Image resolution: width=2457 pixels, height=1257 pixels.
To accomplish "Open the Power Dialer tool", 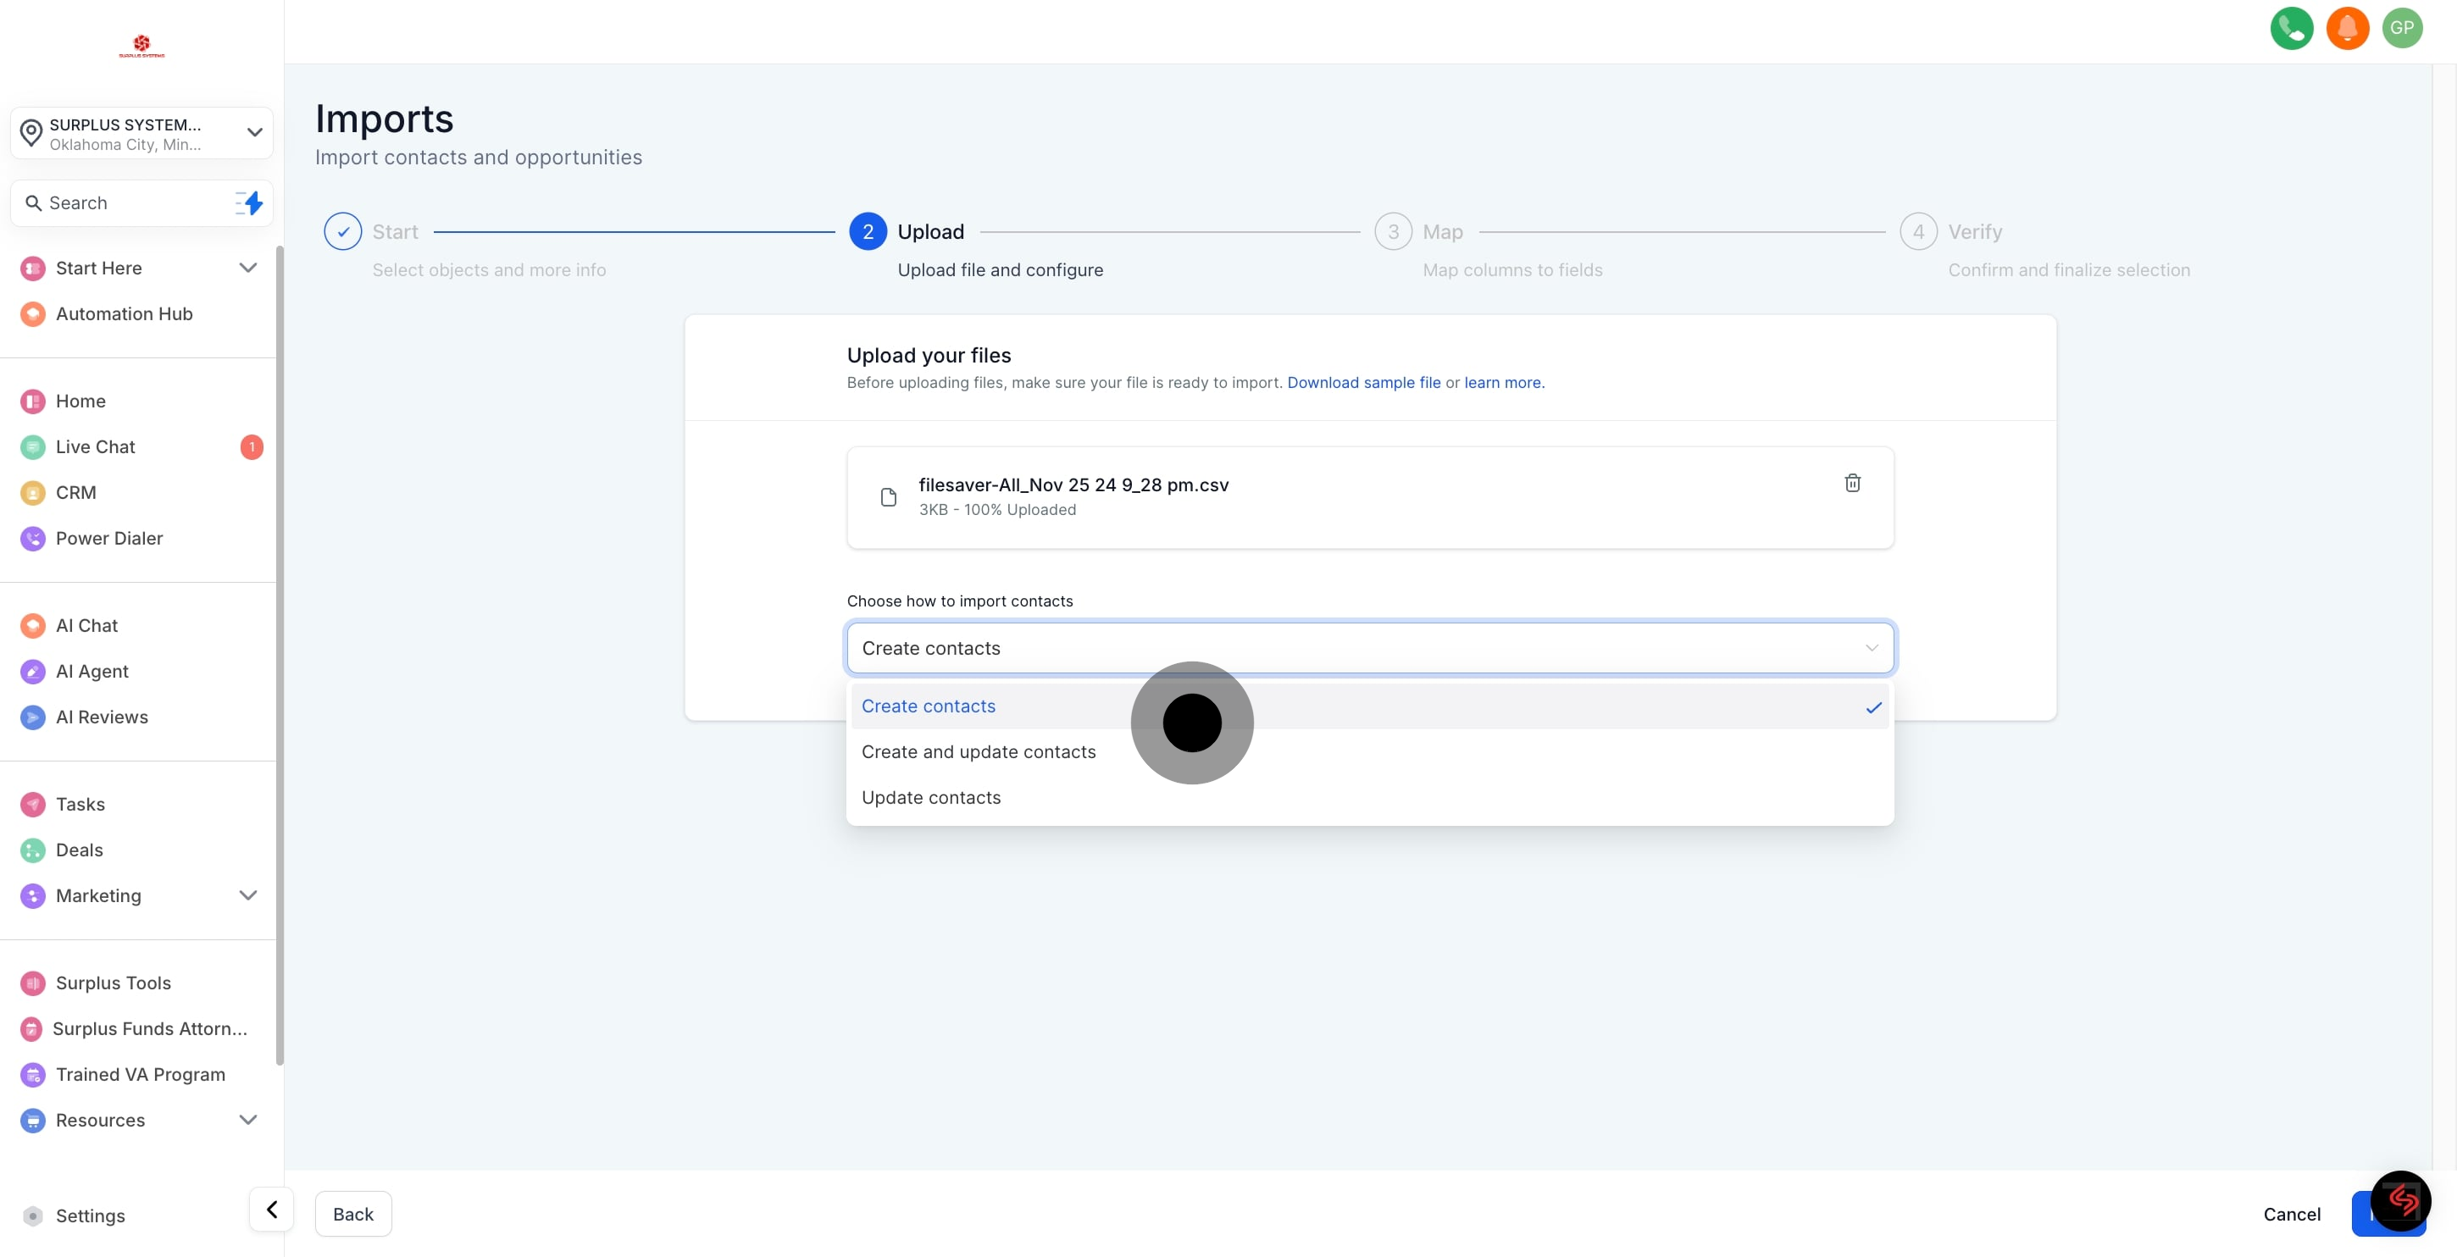I will tap(108, 538).
